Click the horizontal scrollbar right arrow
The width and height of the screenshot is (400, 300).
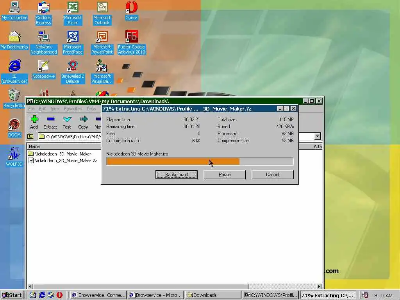pyautogui.click(x=319, y=286)
